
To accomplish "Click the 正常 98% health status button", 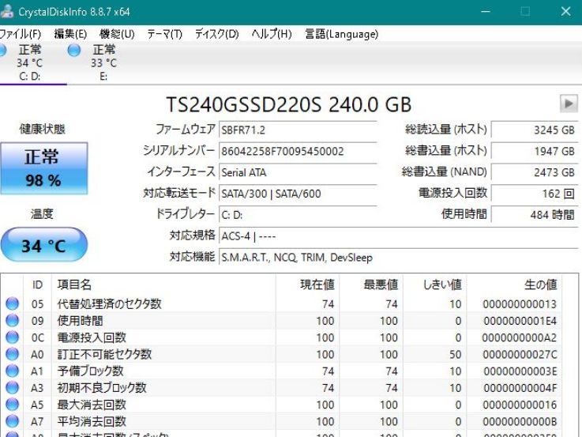I will point(43,168).
